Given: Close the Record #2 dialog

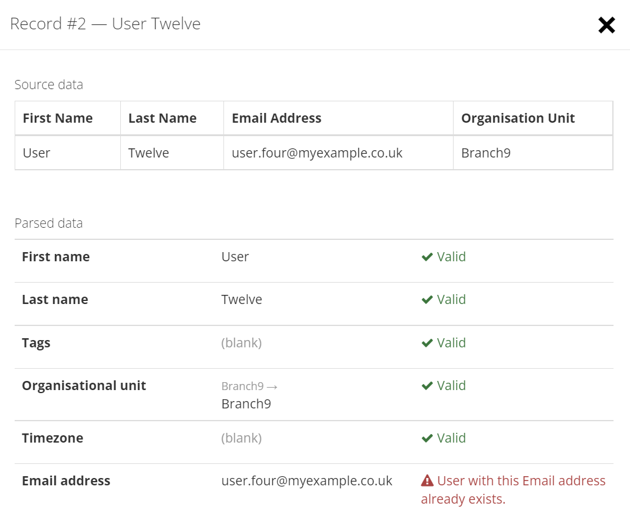Looking at the screenshot, I should (x=606, y=25).
